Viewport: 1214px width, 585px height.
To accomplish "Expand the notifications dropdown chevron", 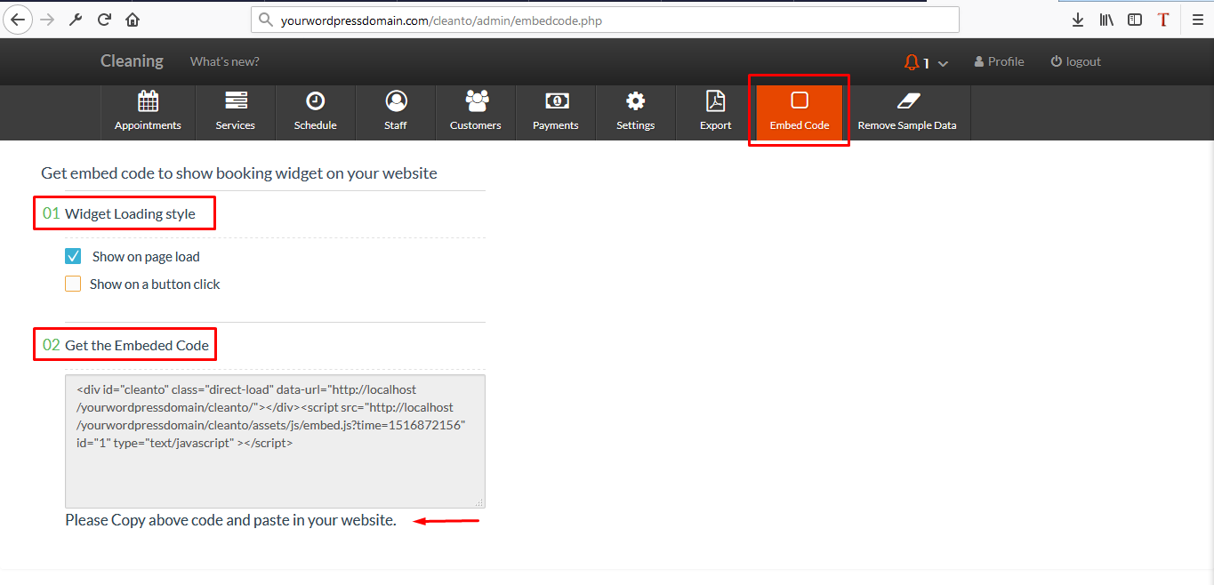I will (x=943, y=63).
